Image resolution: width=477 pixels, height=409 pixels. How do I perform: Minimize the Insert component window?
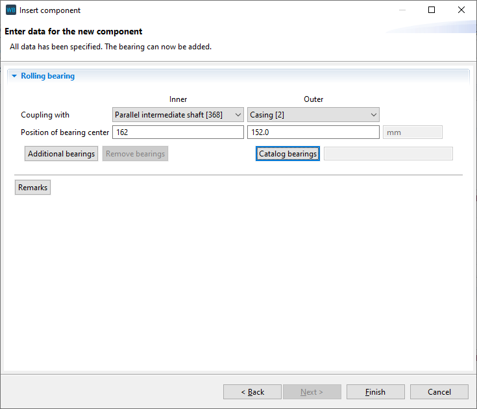402,10
